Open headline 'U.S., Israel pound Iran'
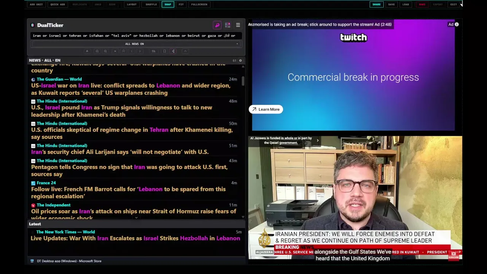This screenshot has height=274, width=487. click(x=122, y=111)
